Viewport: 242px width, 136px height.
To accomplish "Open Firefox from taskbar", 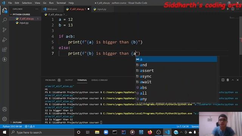I will [x=150, y=132].
